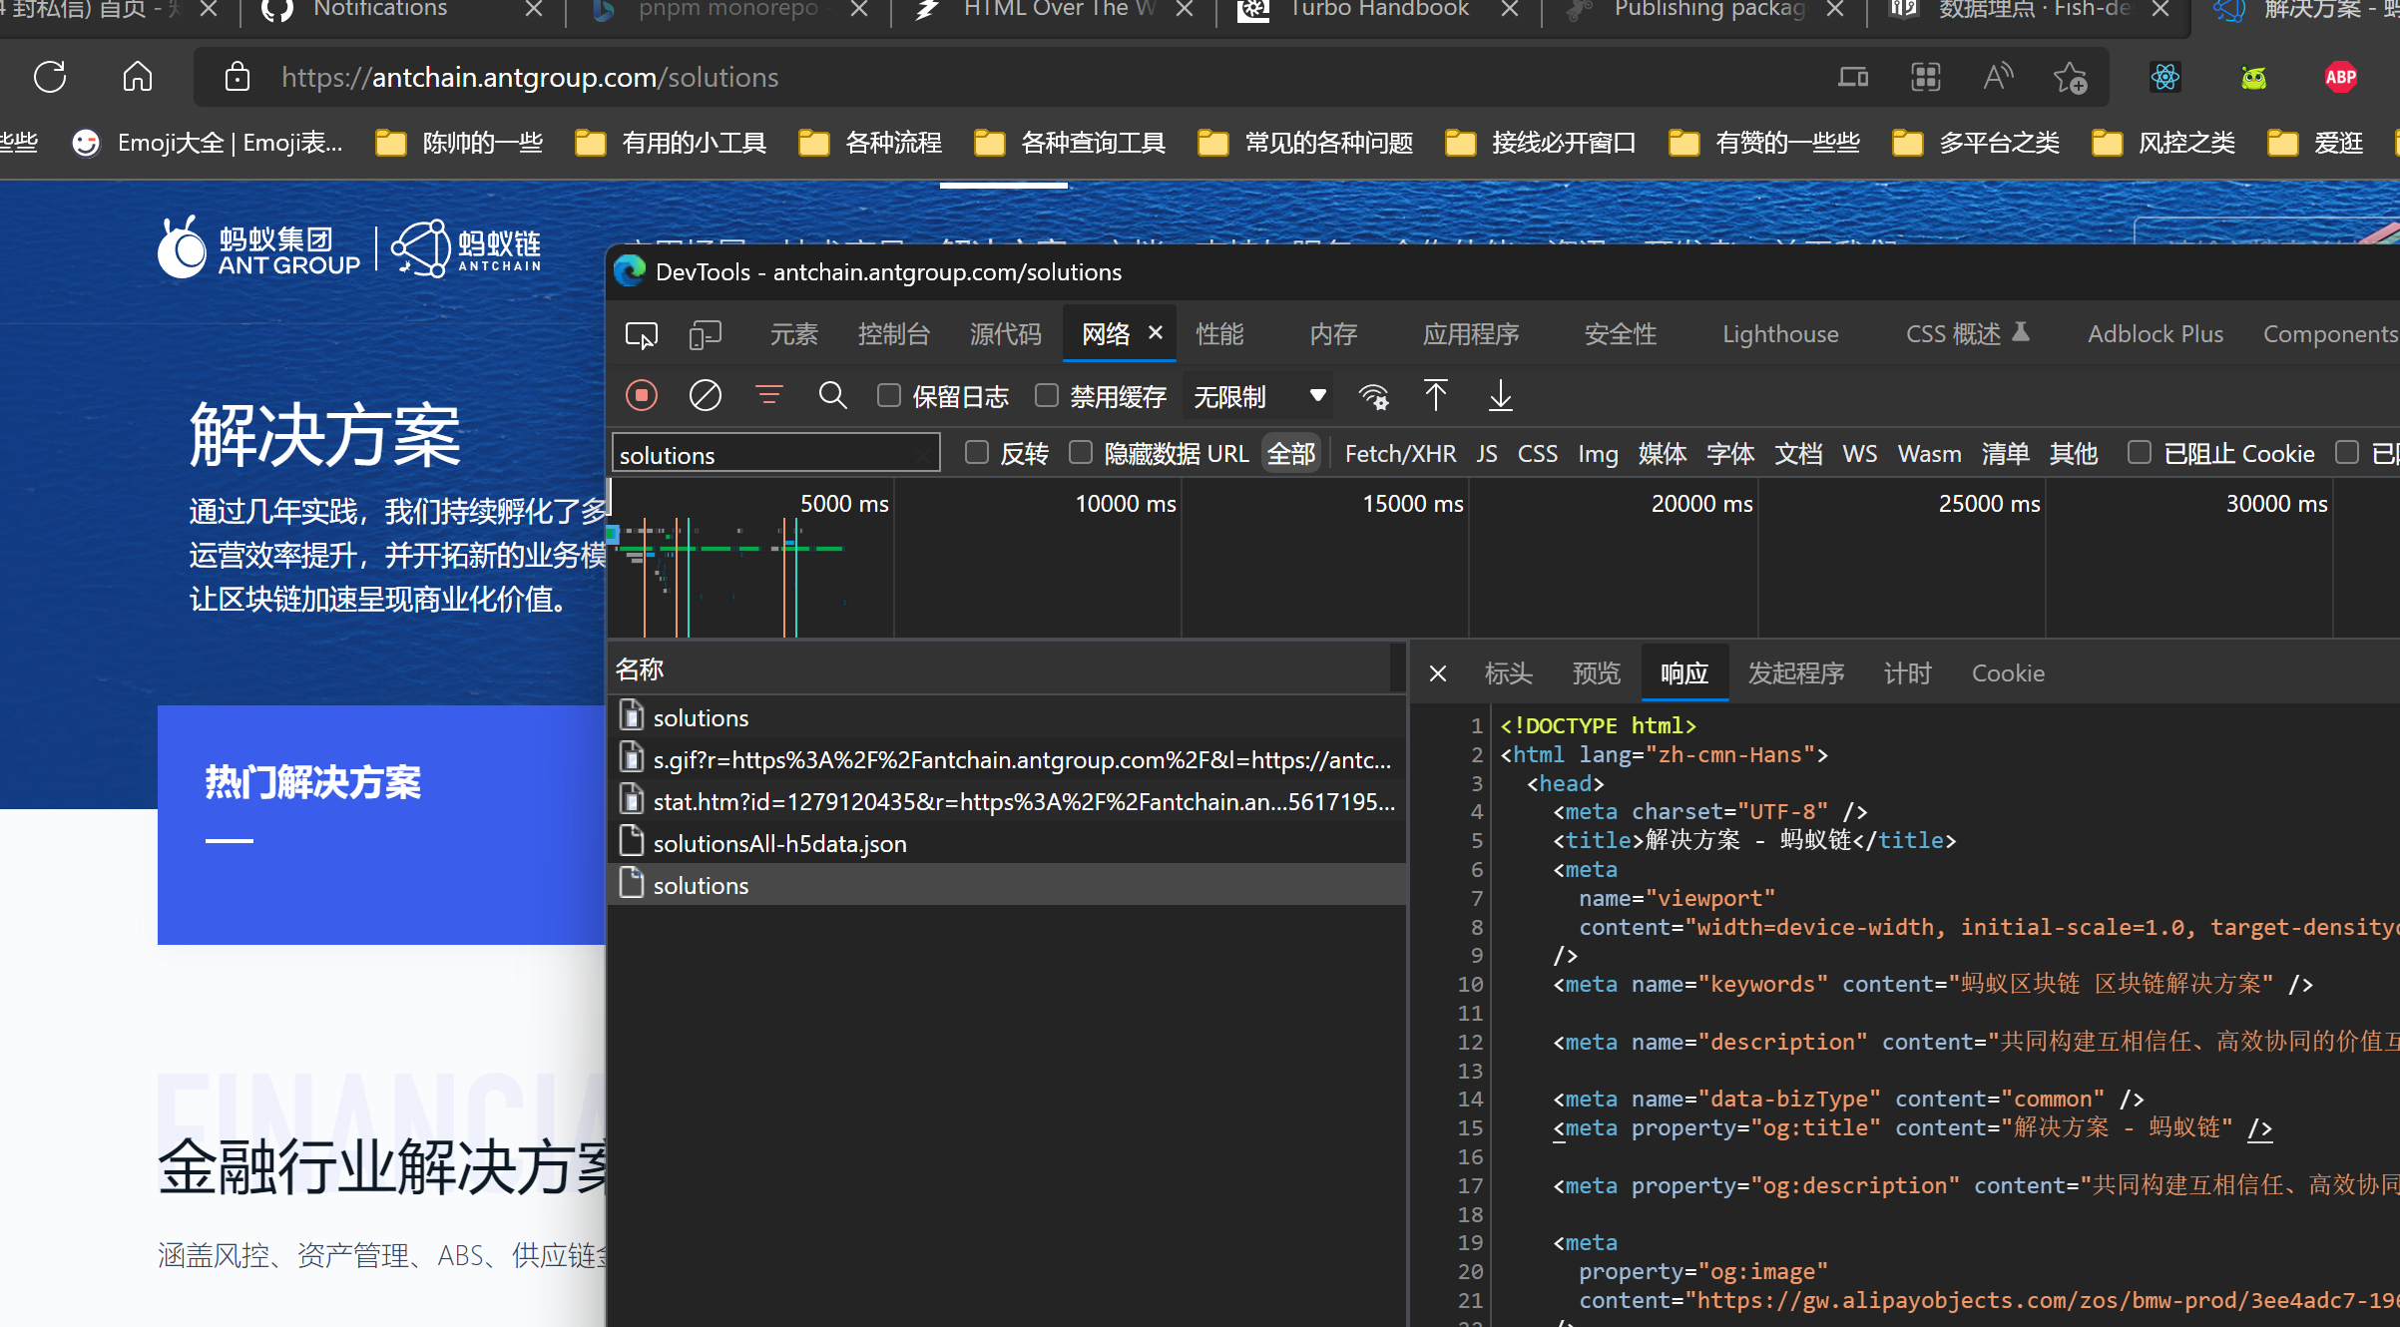Open the React DevTools extension icon
2400x1327 pixels.
[x=2164, y=77]
